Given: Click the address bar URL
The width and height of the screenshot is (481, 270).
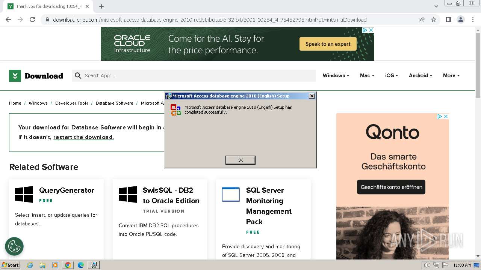Looking at the screenshot, I should tap(210, 20).
